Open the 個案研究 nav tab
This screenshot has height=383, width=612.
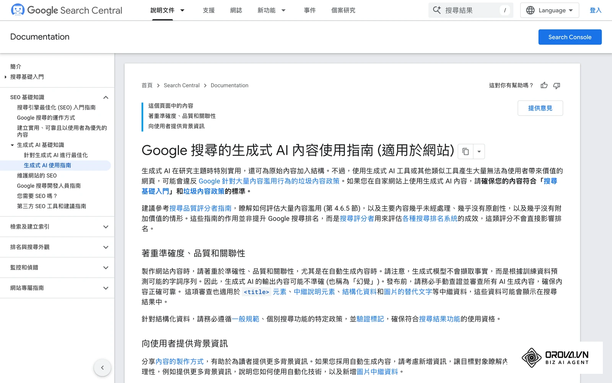point(343,10)
